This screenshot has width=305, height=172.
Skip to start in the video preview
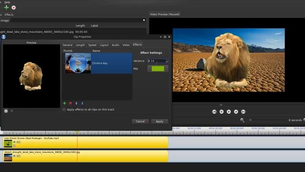[214, 111]
